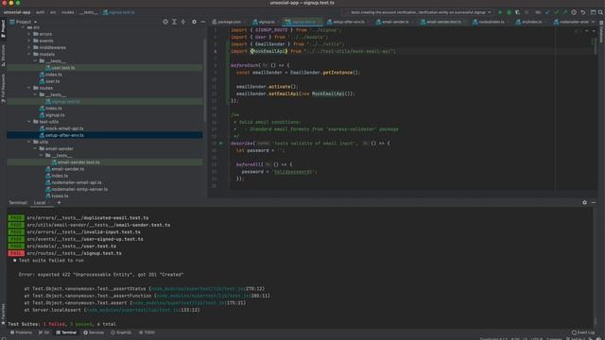Viewport: 605px width, 340px height.
Task: Run describe test via gutter icon
Action: (221, 144)
